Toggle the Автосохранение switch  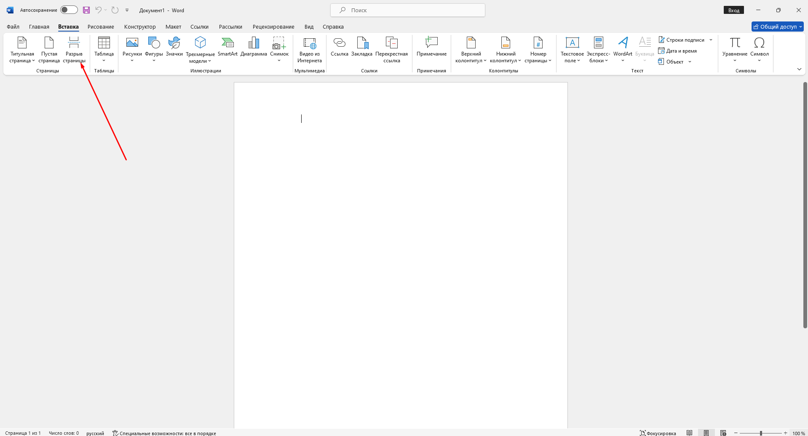[69, 10]
